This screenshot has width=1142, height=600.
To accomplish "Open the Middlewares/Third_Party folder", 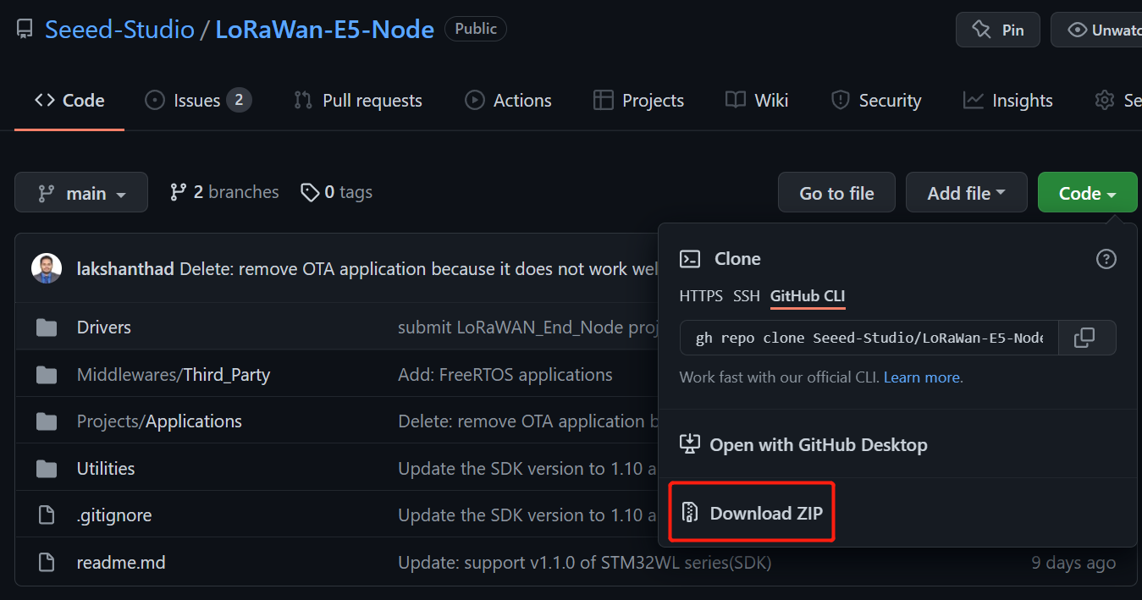I will click(174, 375).
